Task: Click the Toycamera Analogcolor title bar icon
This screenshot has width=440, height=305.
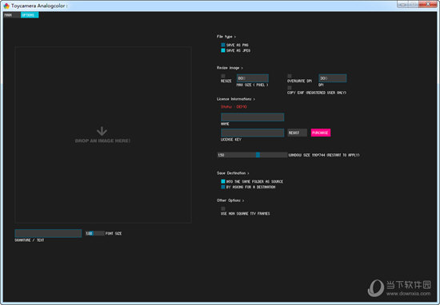Action: [x=6, y=6]
